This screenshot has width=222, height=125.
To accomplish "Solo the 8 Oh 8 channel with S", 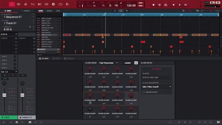I will [13, 75].
